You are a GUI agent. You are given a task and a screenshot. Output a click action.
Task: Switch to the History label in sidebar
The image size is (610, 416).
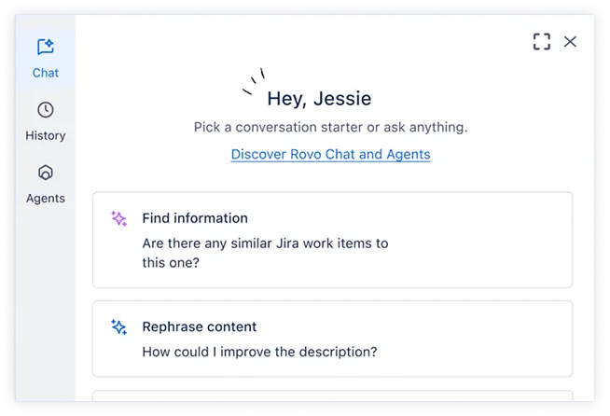coord(45,135)
